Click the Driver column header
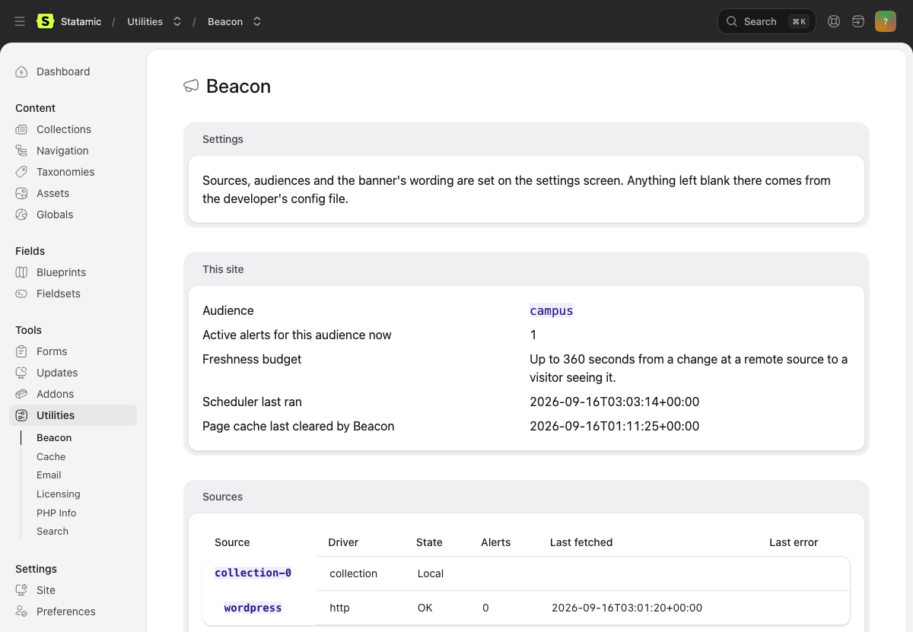 point(343,542)
